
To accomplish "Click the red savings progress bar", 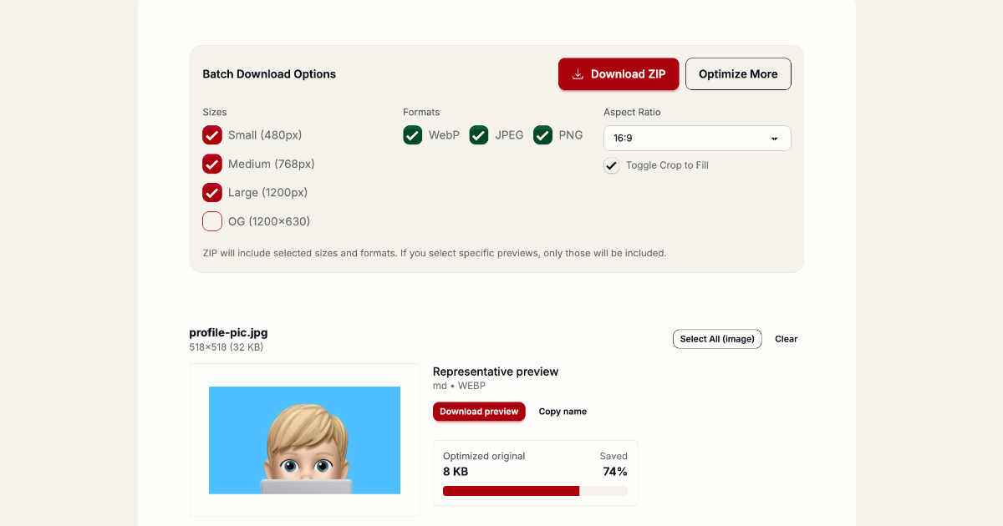I will (511, 491).
